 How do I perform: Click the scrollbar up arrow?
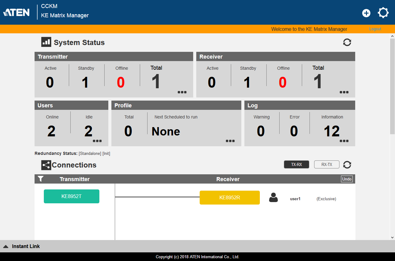coord(392,36)
